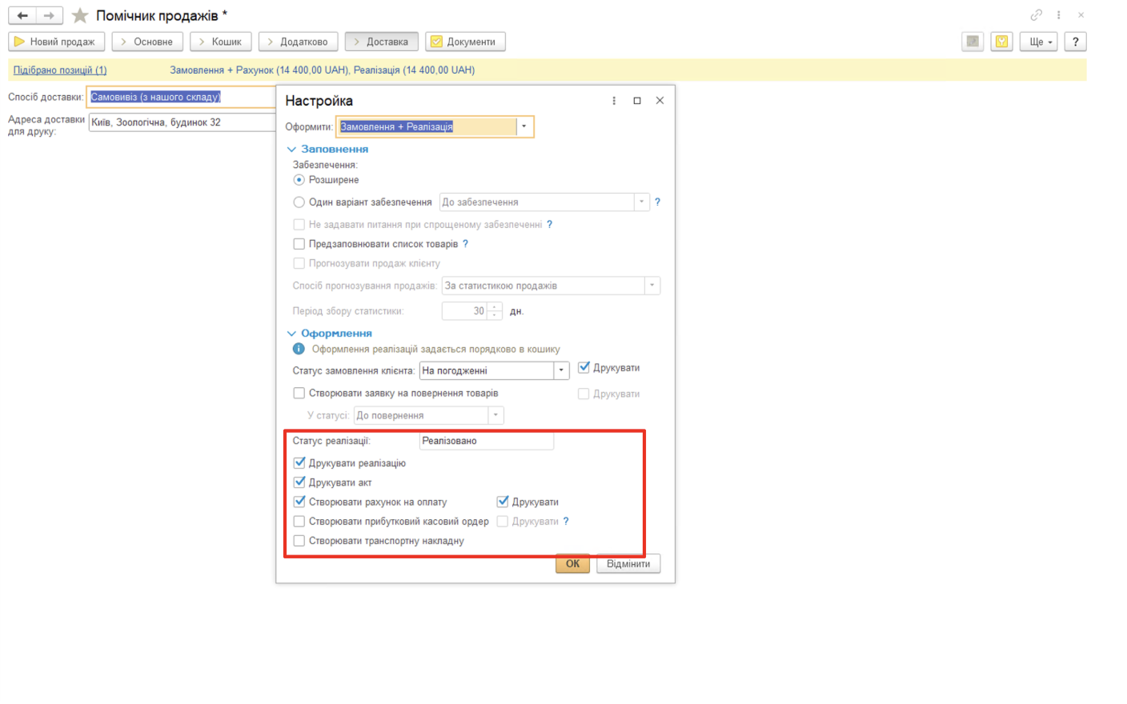Click the yellow wrench settings icon

1001,42
